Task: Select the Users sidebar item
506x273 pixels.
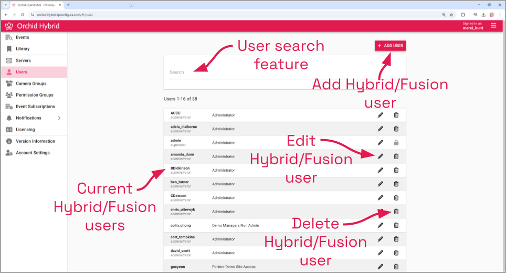Action: [34, 72]
